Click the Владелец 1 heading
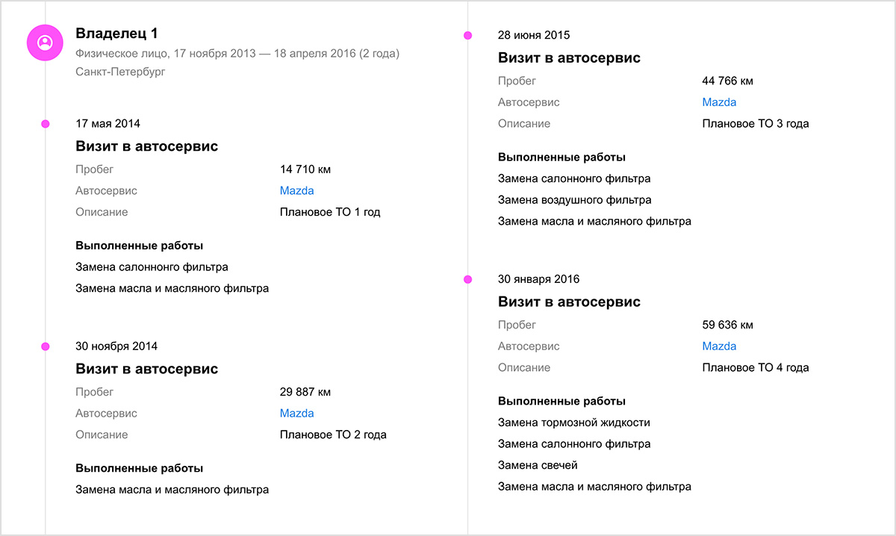The height and width of the screenshot is (536, 896). click(x=116, y=34)
